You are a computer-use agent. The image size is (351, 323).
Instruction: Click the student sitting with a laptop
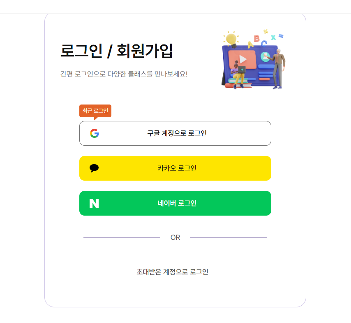[x=238, y=74]
